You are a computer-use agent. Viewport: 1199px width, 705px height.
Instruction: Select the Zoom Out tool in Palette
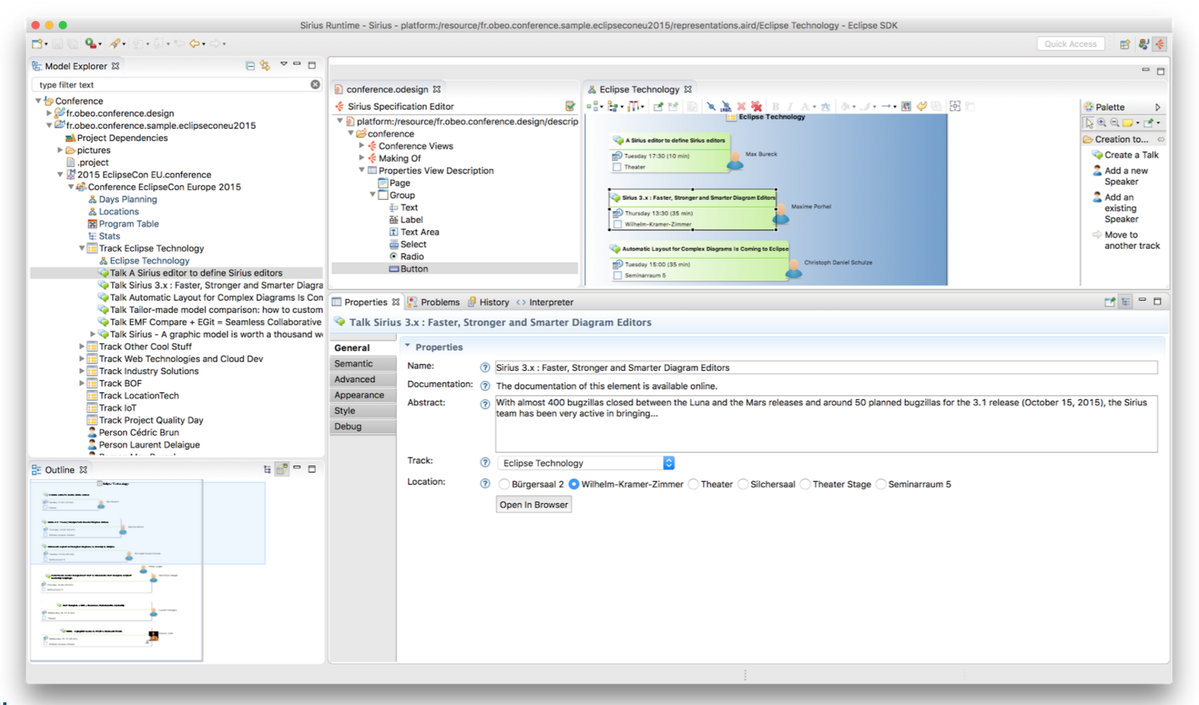[1114, 123]
